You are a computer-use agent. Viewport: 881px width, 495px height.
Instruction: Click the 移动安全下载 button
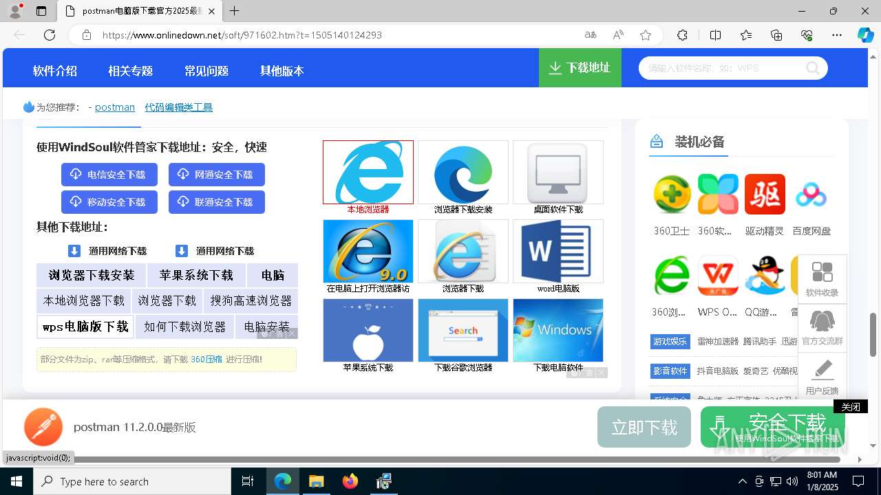click(109, 202)
